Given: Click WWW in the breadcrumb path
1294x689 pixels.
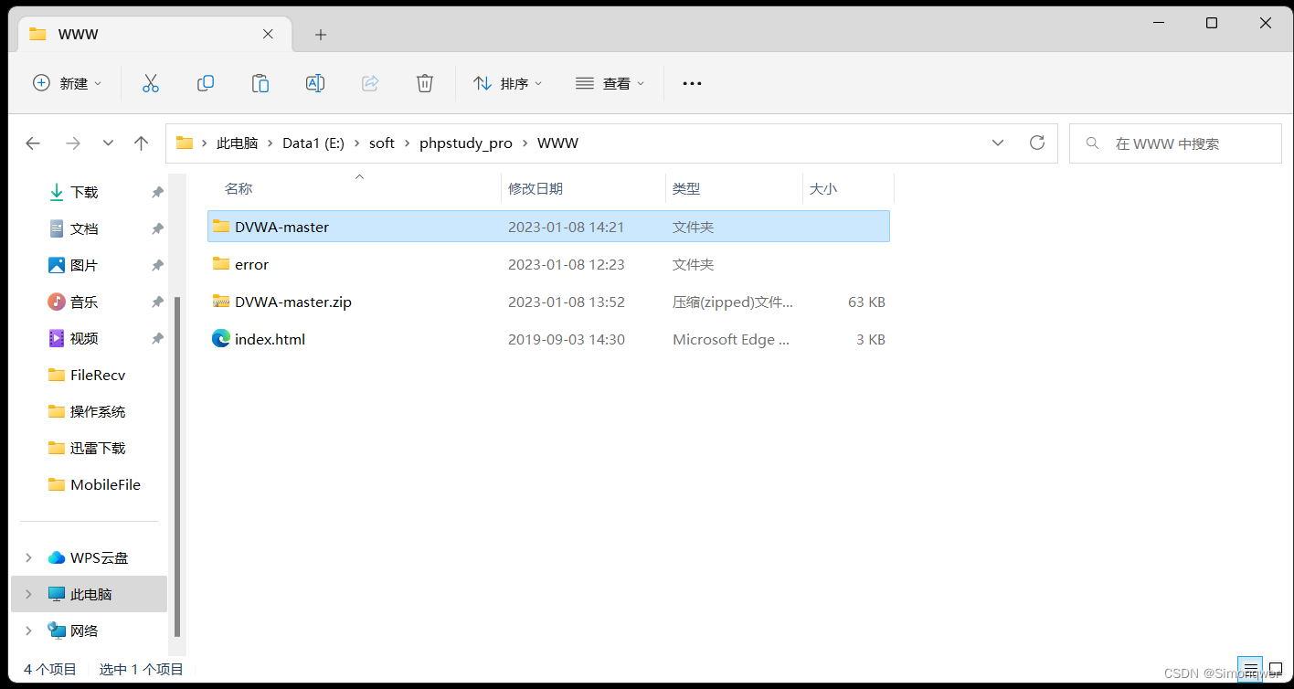Looking at the screenshot, I should point(557,143).
